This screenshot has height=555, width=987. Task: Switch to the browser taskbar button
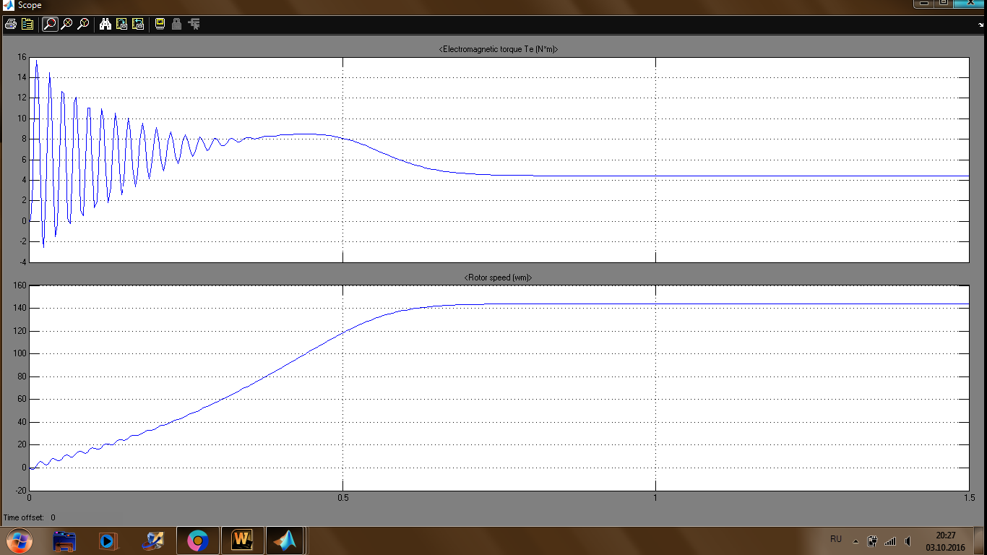[197, 541]
